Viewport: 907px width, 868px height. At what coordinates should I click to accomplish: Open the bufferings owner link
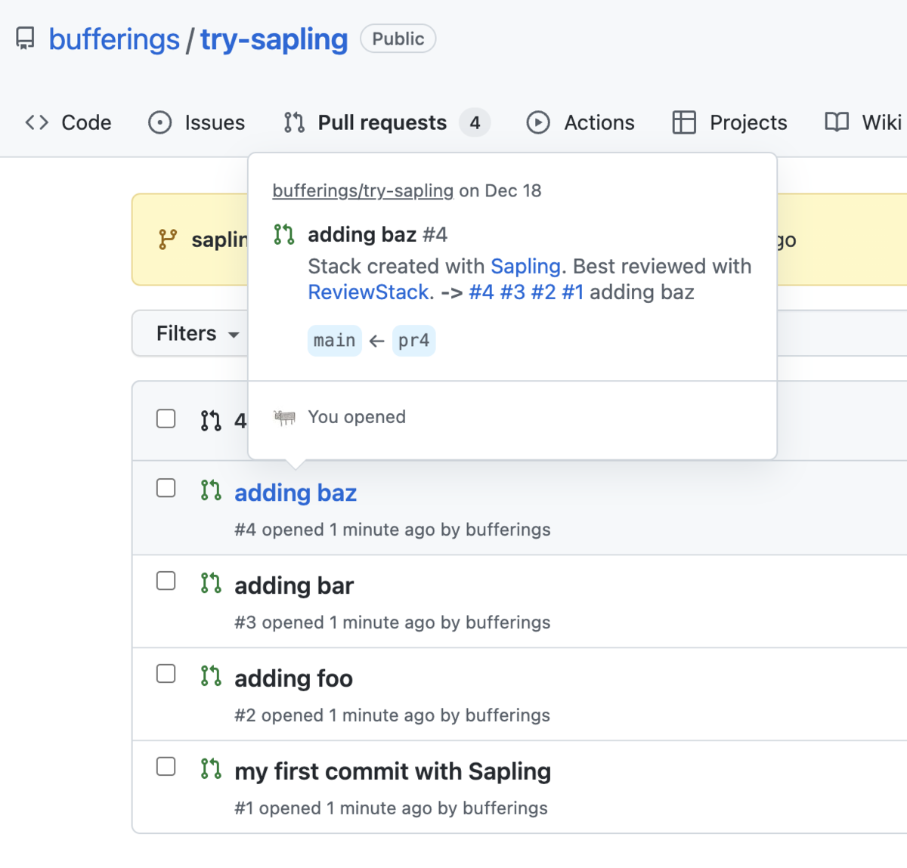coord(114,39)
